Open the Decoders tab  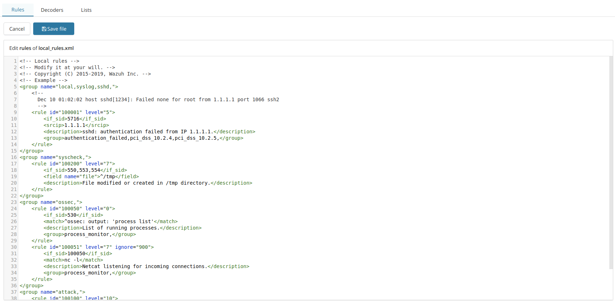pos(52,10)
